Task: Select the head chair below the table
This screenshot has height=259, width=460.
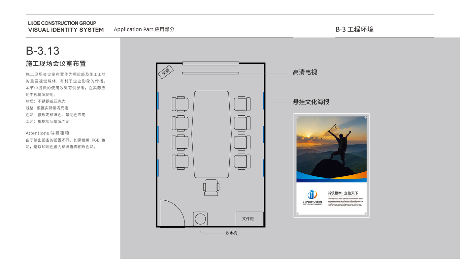Action: click(x=211, y=188)
